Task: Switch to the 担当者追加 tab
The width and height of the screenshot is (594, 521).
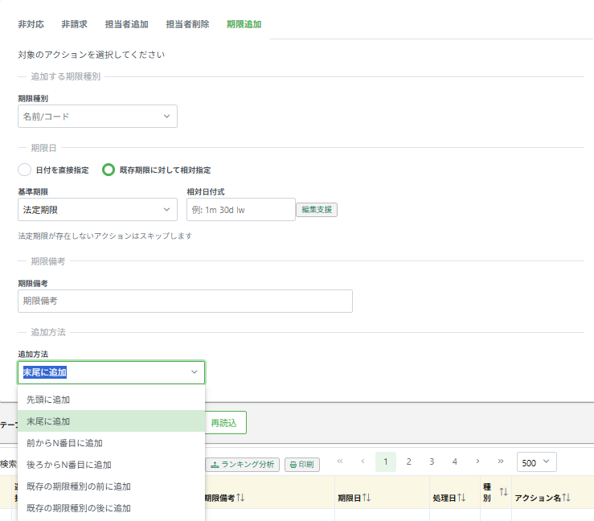Action: tap(126, 24)
